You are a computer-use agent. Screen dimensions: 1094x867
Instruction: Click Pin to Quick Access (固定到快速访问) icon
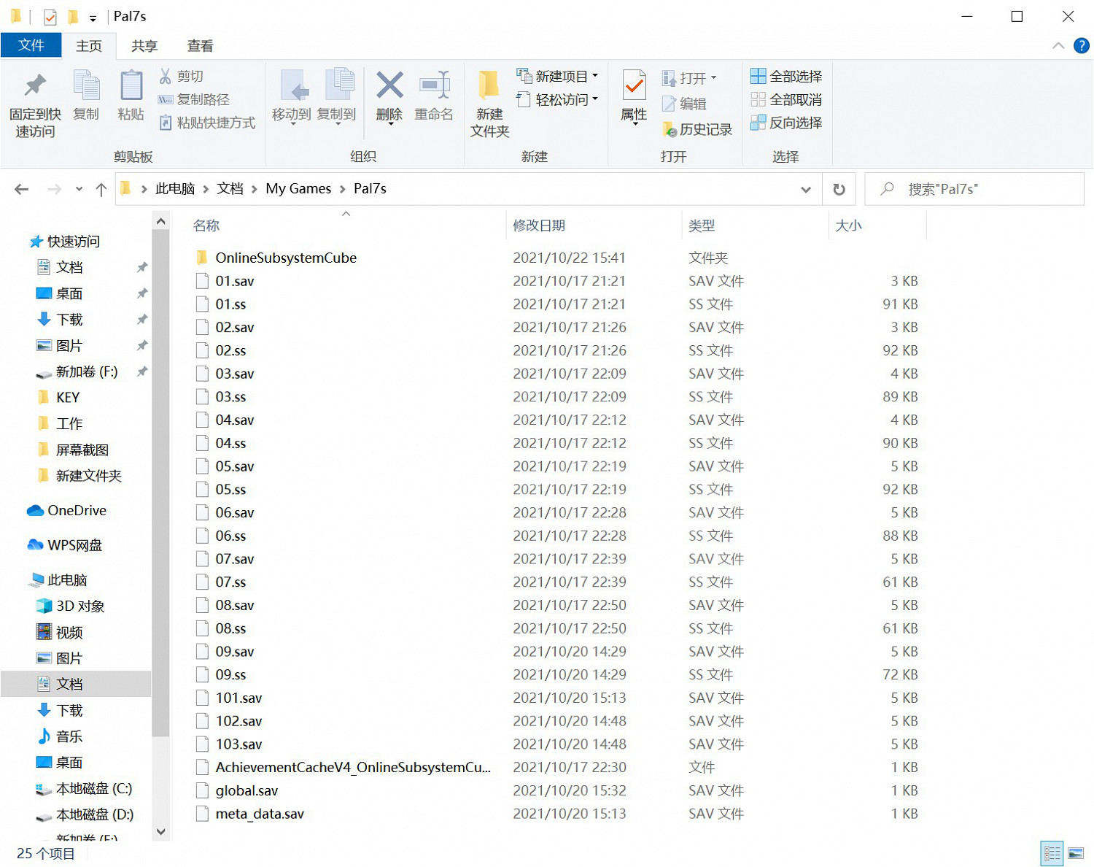(34, 86)
